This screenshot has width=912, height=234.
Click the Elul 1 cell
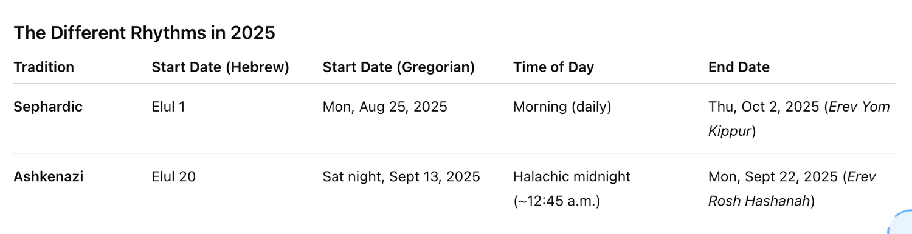point(168,107)
